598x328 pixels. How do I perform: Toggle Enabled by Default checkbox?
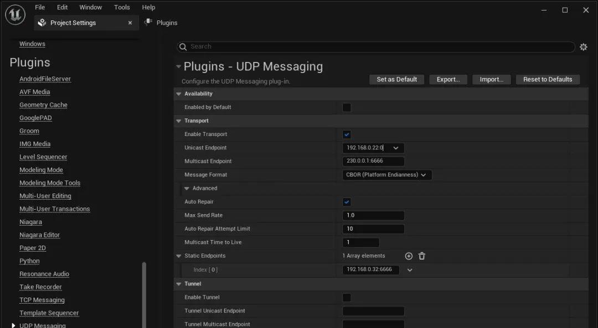tap(347, 107)
